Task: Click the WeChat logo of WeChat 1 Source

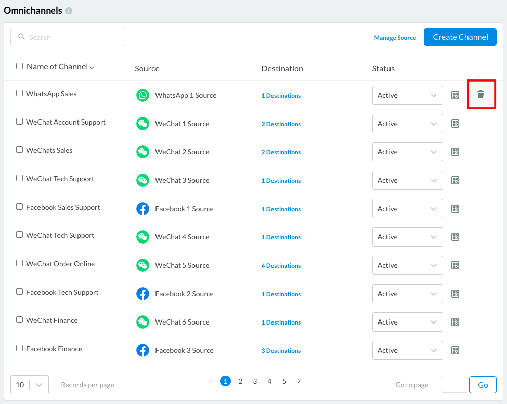Action: [143, 124]
